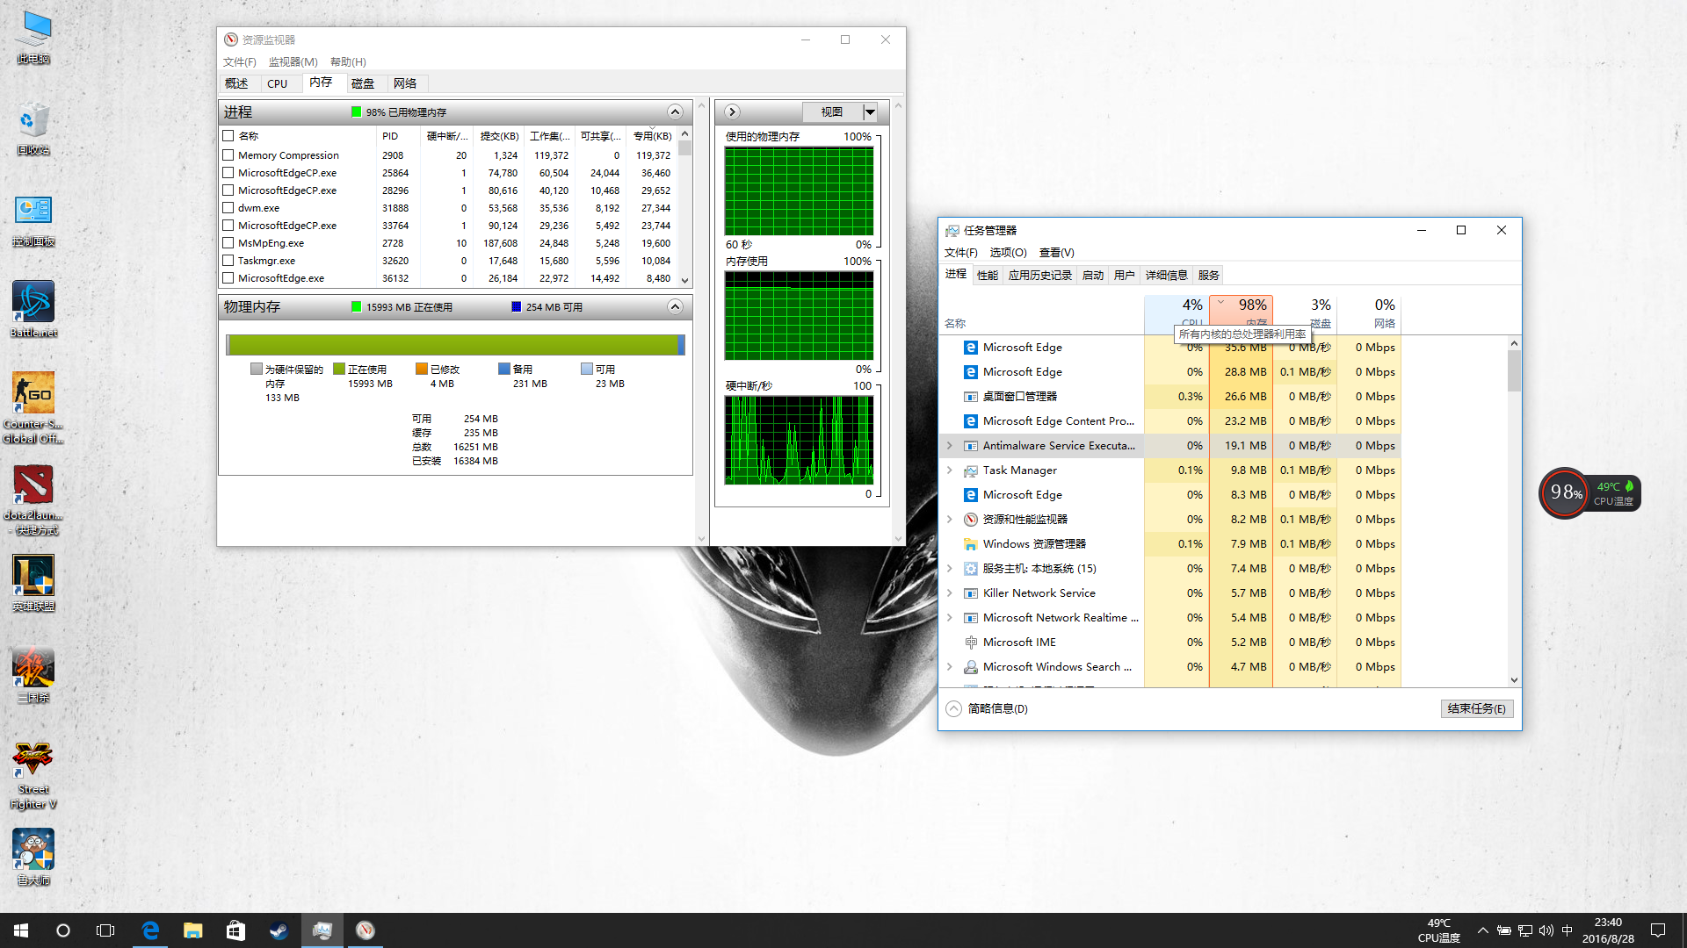The height and width of the screenshot is (948, 1687).
Task: Switch to Task Manager taskbar button
Action: pos(322,930)
